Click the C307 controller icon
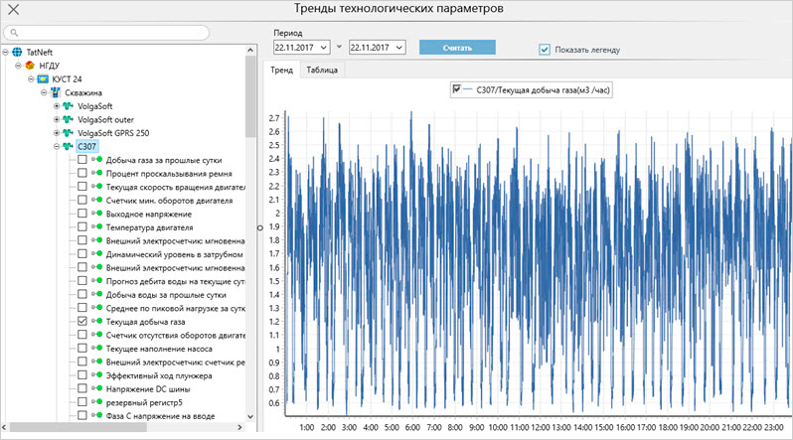The height and width of the screenshot is (440, 793). coord(69,146)
